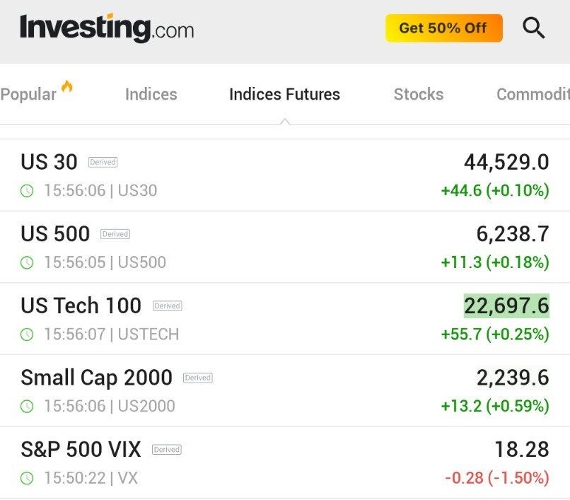Click the clock icon in US Tech 100 row
This screenshot has height=500, width=570.
27,335
